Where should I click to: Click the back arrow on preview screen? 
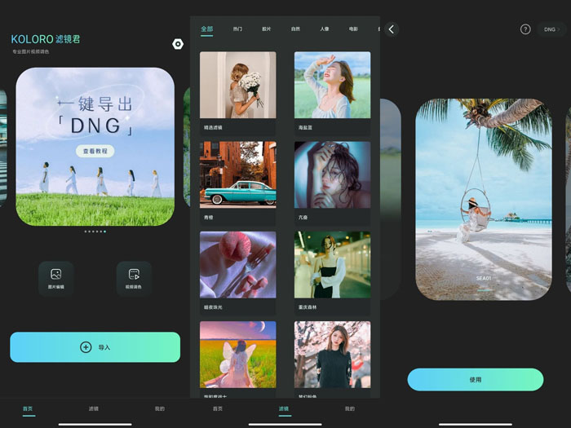point(392,29)
